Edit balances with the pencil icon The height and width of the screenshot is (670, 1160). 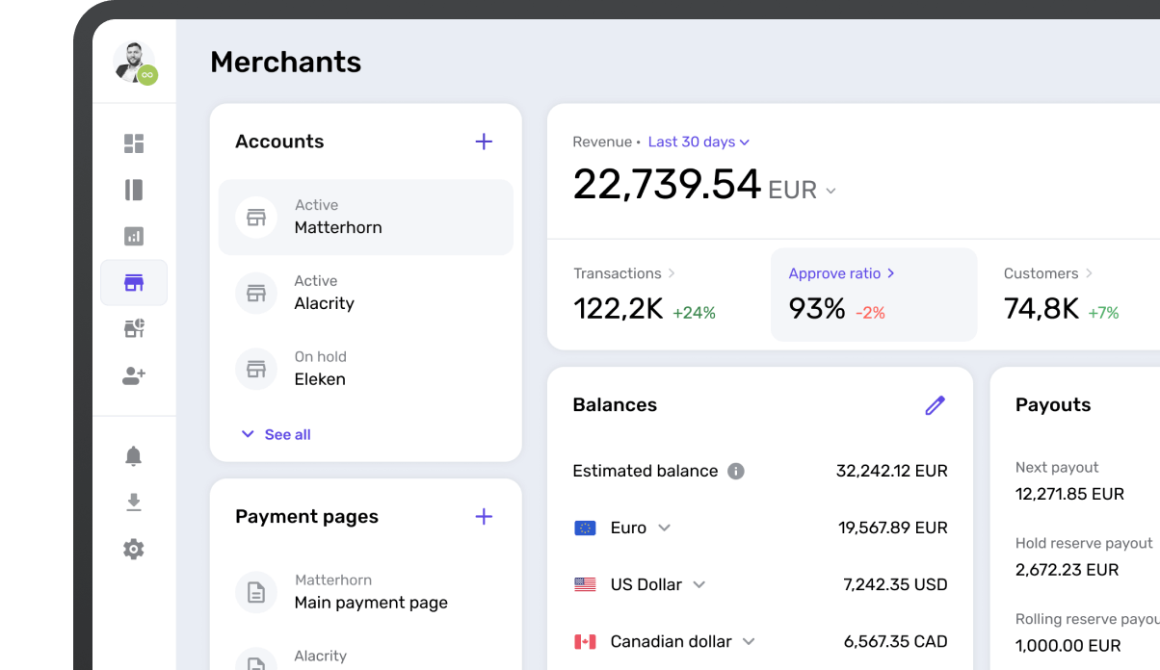tap(935, 405)
